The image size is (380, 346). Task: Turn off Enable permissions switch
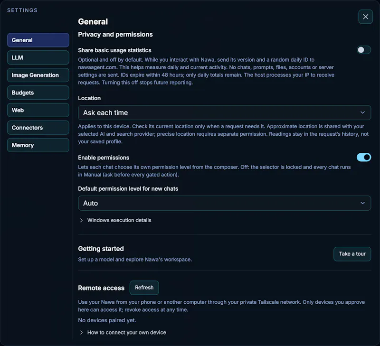(363, 158)
